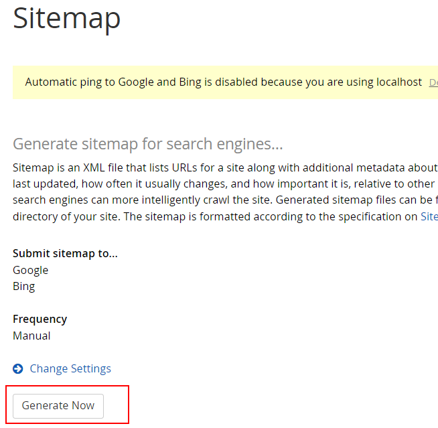Click the Manual frequency value

[31, 336]
